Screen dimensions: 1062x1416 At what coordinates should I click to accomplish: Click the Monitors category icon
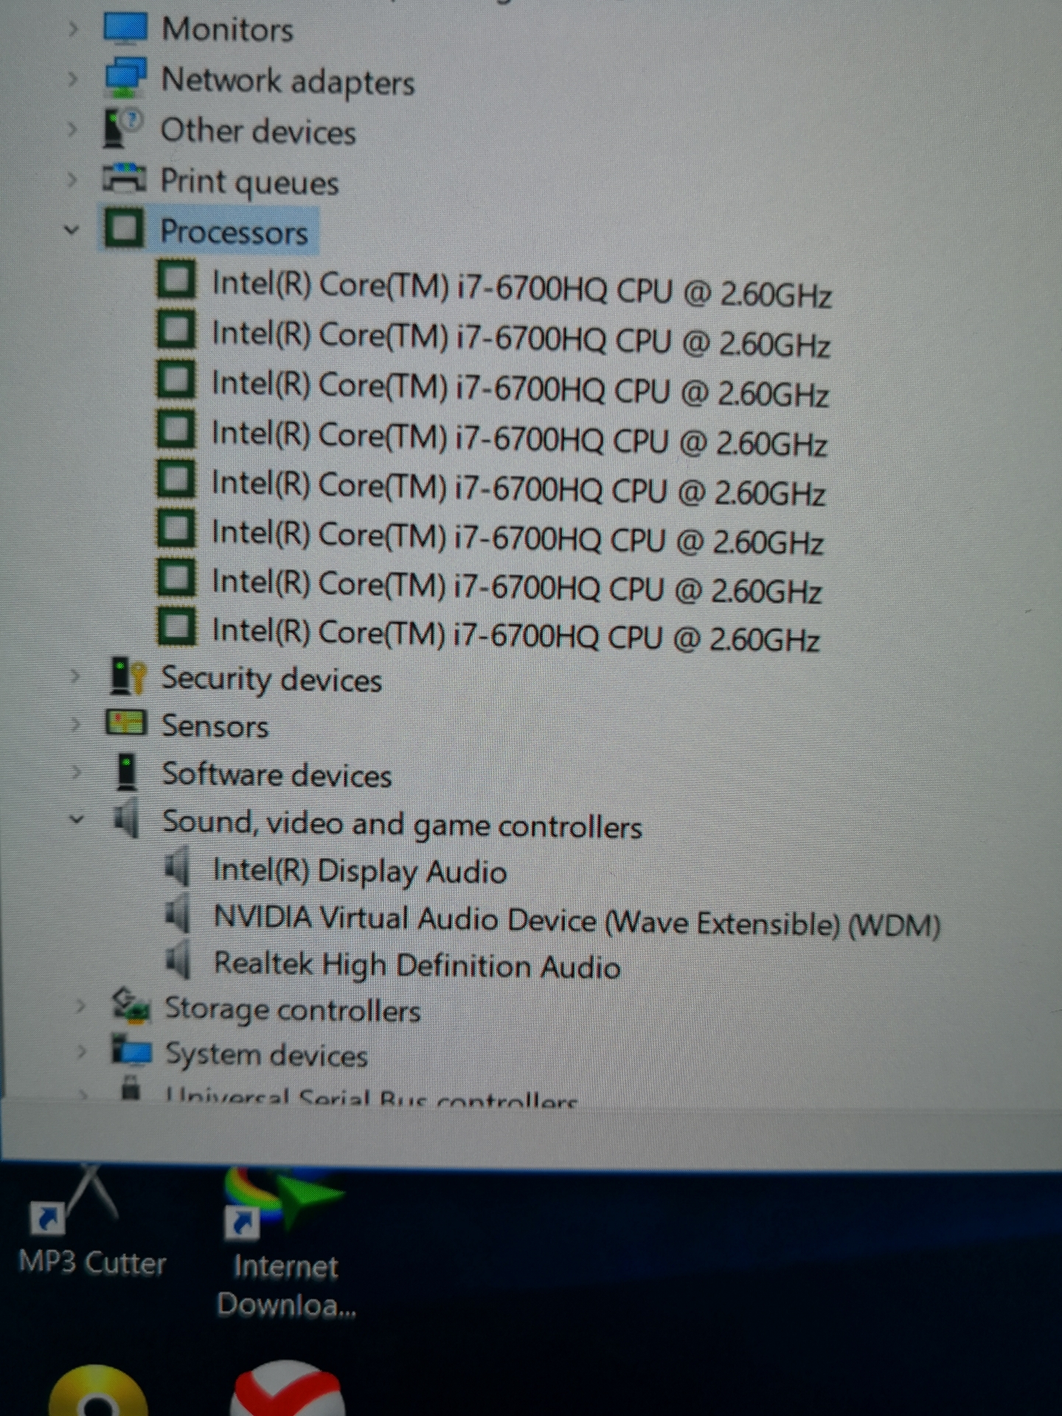point(125,29)
